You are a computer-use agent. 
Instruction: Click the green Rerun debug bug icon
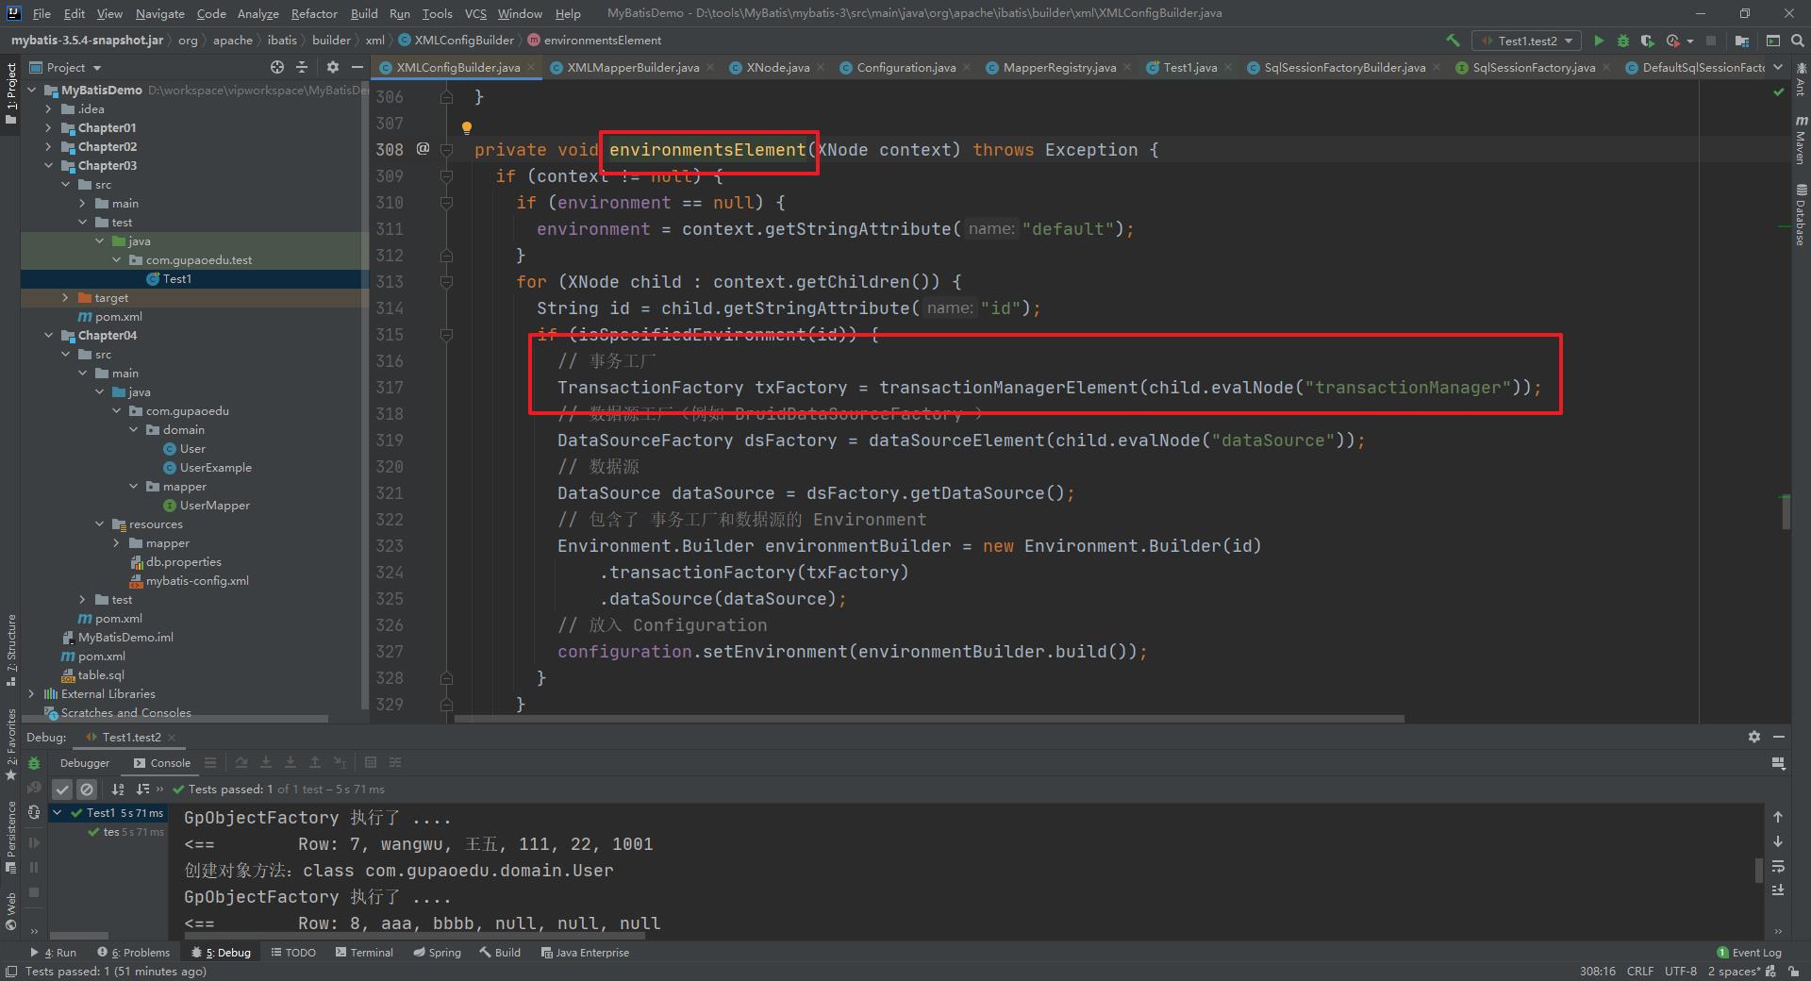[34, 763]
